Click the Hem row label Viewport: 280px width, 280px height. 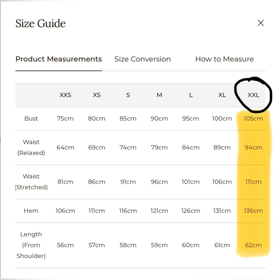coord(31,211)
